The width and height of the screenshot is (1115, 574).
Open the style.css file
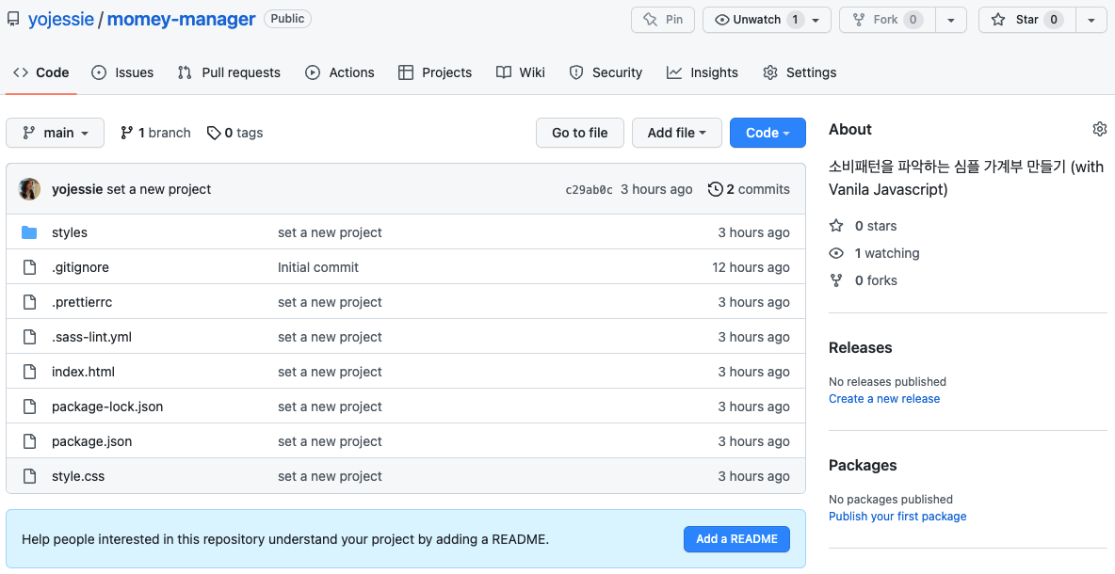click(x=78, y=476)
